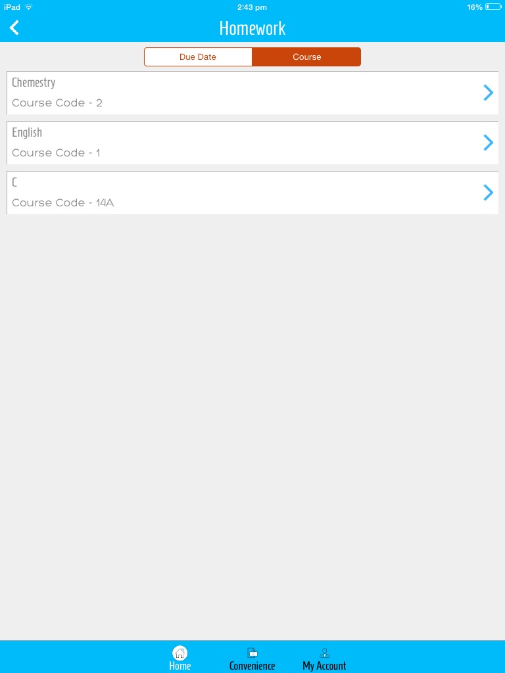Expand the English course chevron
Image resolution: width=505 pixels, height=673 pixels.
pyautogui.click(x=488, y=143)
